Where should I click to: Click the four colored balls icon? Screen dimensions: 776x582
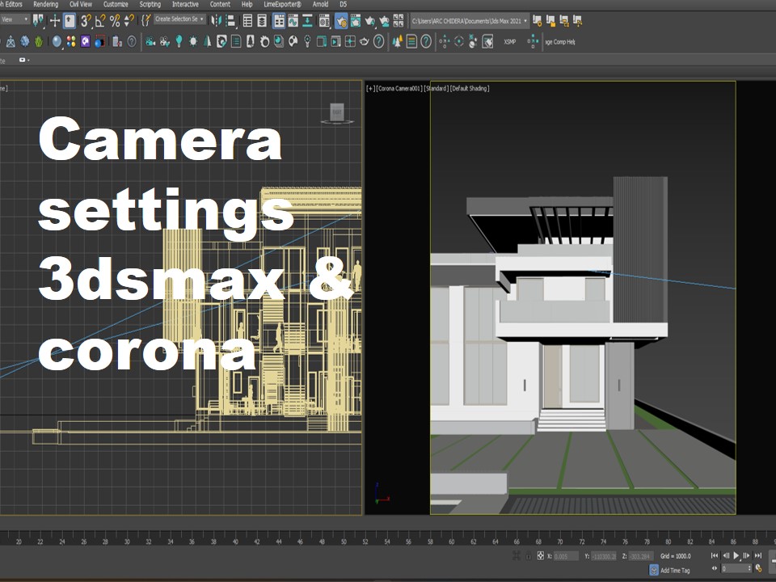coord(71,42)
